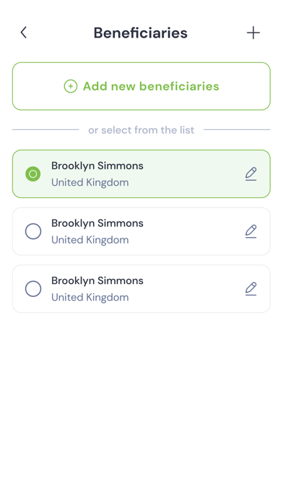Click United Kingdom text in second card
Screen dimensions: 283x503
90,240
